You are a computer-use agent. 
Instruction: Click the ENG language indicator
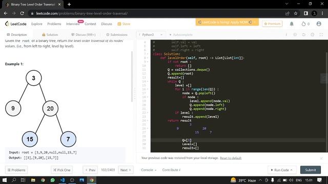click(x=299, y=180)
